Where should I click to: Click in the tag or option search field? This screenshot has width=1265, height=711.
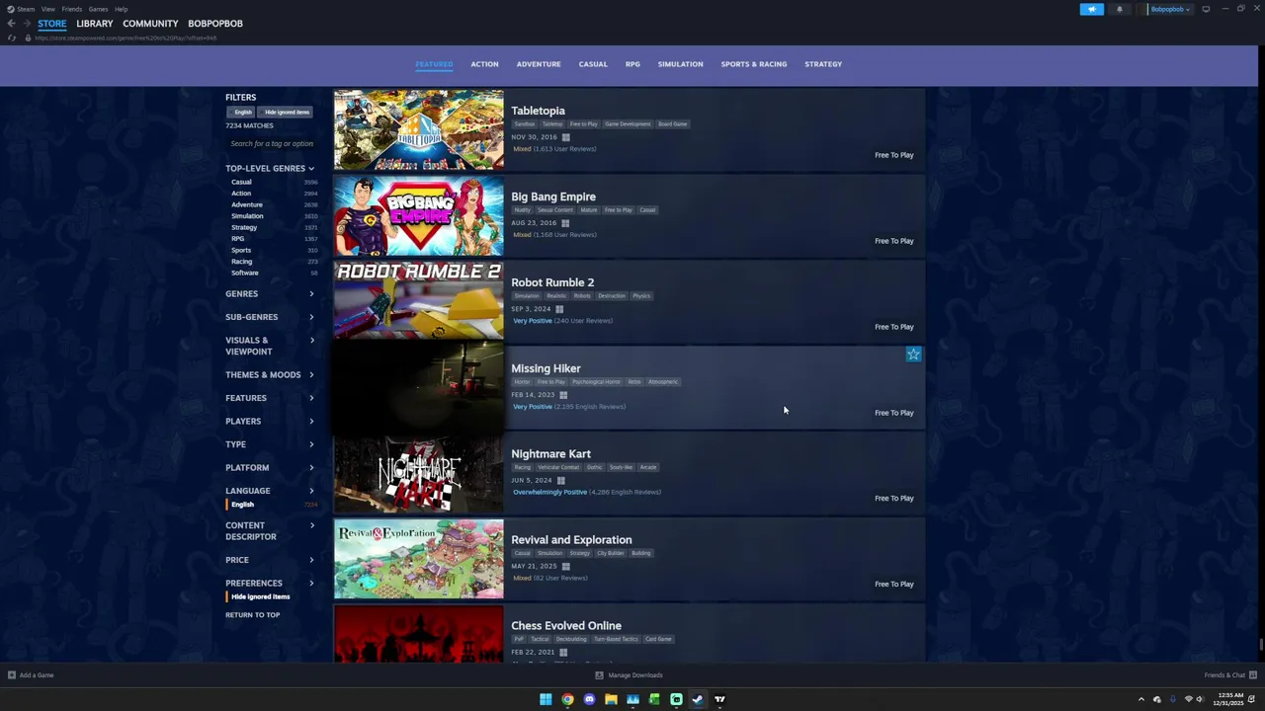(x=271, y=144)
